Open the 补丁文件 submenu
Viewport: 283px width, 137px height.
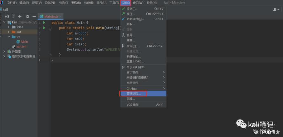(143, 72)
